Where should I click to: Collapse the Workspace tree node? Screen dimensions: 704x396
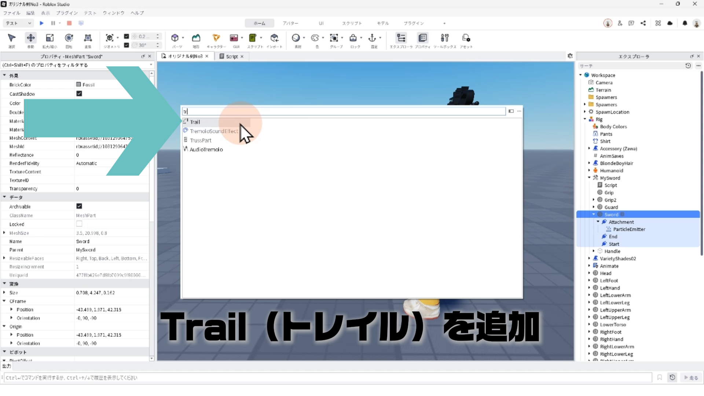(581, 75)
